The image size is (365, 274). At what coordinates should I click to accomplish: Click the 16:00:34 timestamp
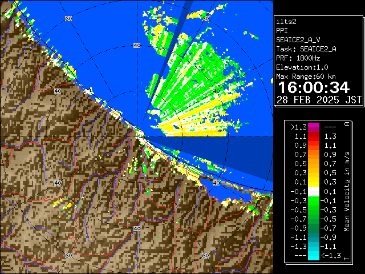click(314, 87)
